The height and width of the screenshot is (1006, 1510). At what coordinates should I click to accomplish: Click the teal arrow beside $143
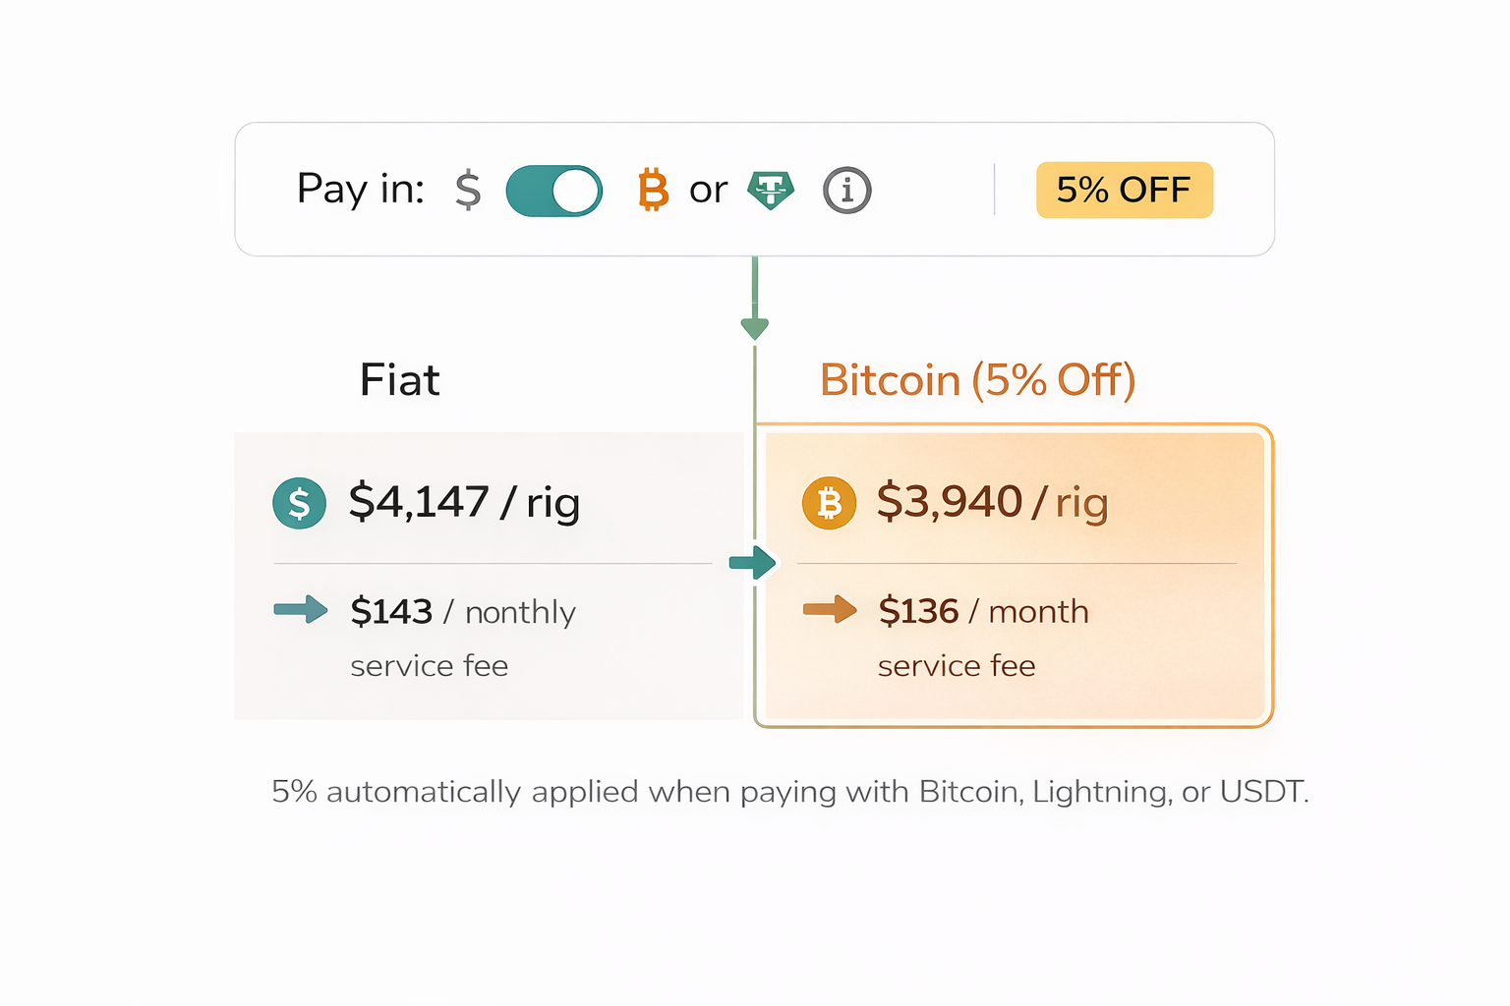[x=301, y=609]
